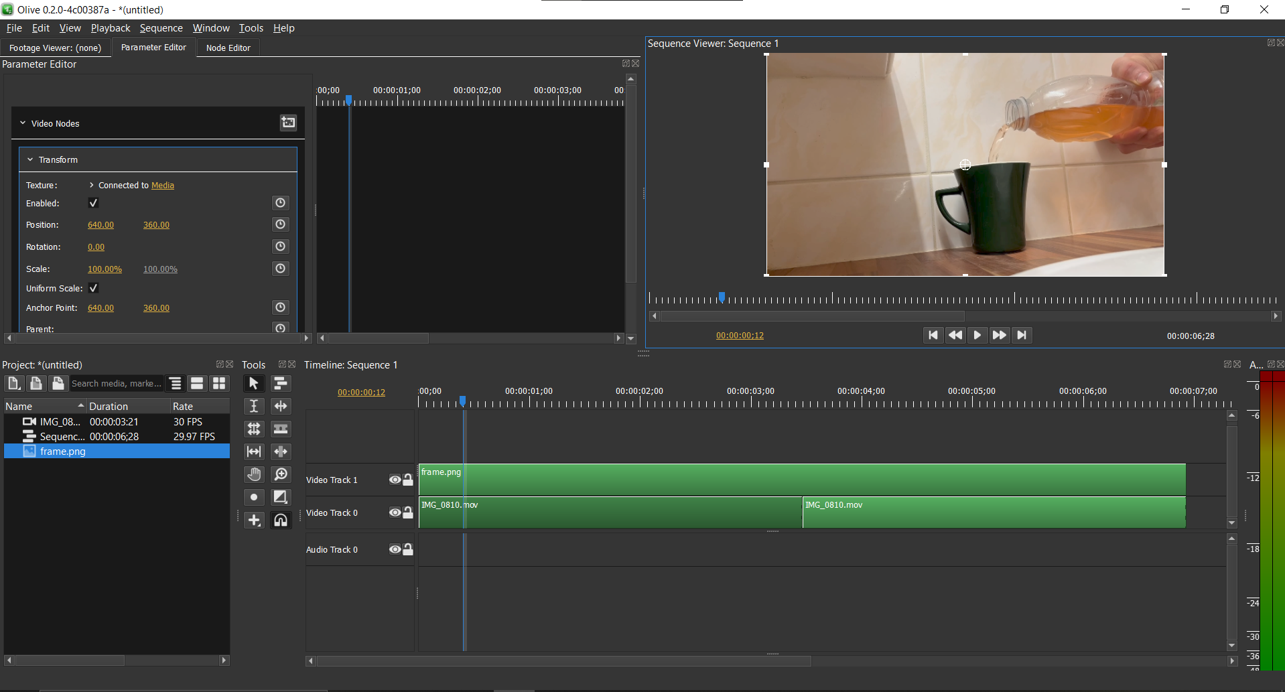Click the timeline ruler playhead marker
The width and height of the screenshot is (1285, 692).
462,401
